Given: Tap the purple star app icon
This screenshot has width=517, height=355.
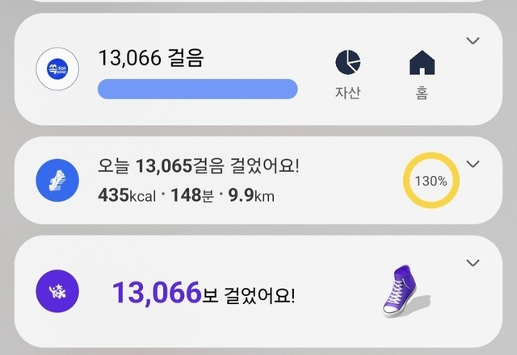Looking at the screenshot, I should [57, 291].
